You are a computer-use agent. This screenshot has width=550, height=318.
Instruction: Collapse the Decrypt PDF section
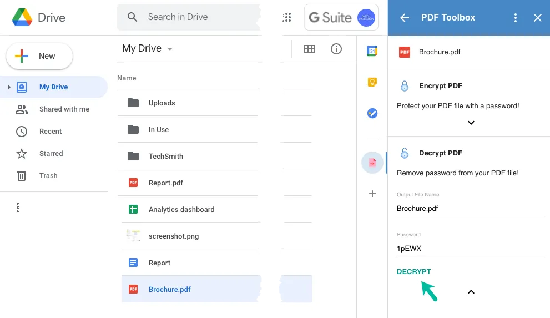[471, 292]
